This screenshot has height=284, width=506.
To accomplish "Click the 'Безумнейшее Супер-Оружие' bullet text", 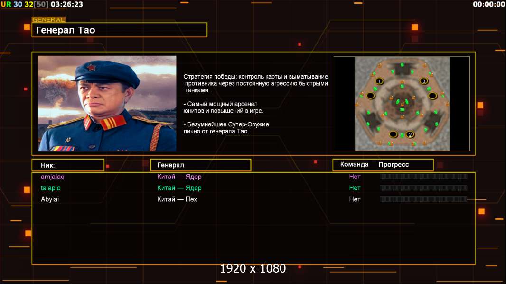I will 226,128.
